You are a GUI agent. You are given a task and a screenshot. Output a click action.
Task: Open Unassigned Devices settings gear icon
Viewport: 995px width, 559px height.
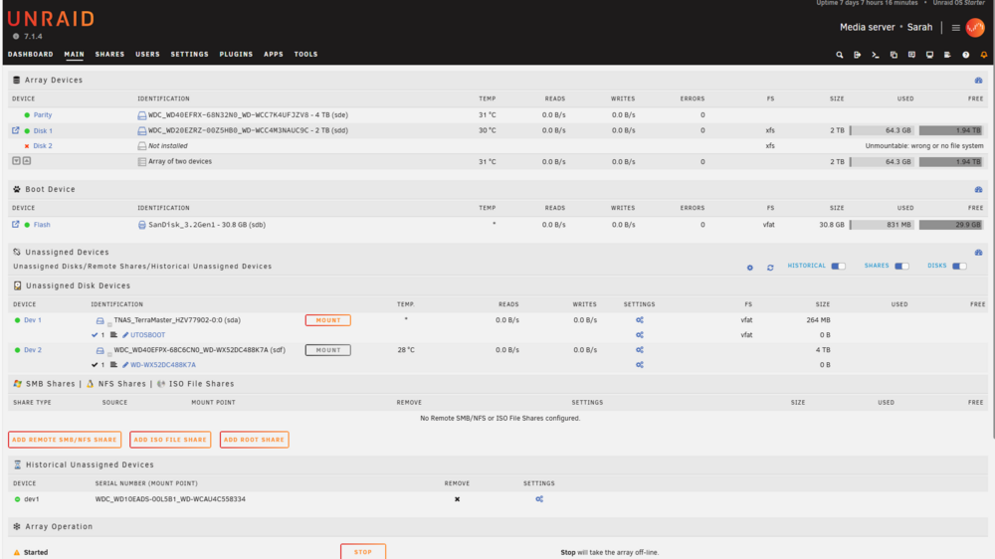tap(750, 268)
